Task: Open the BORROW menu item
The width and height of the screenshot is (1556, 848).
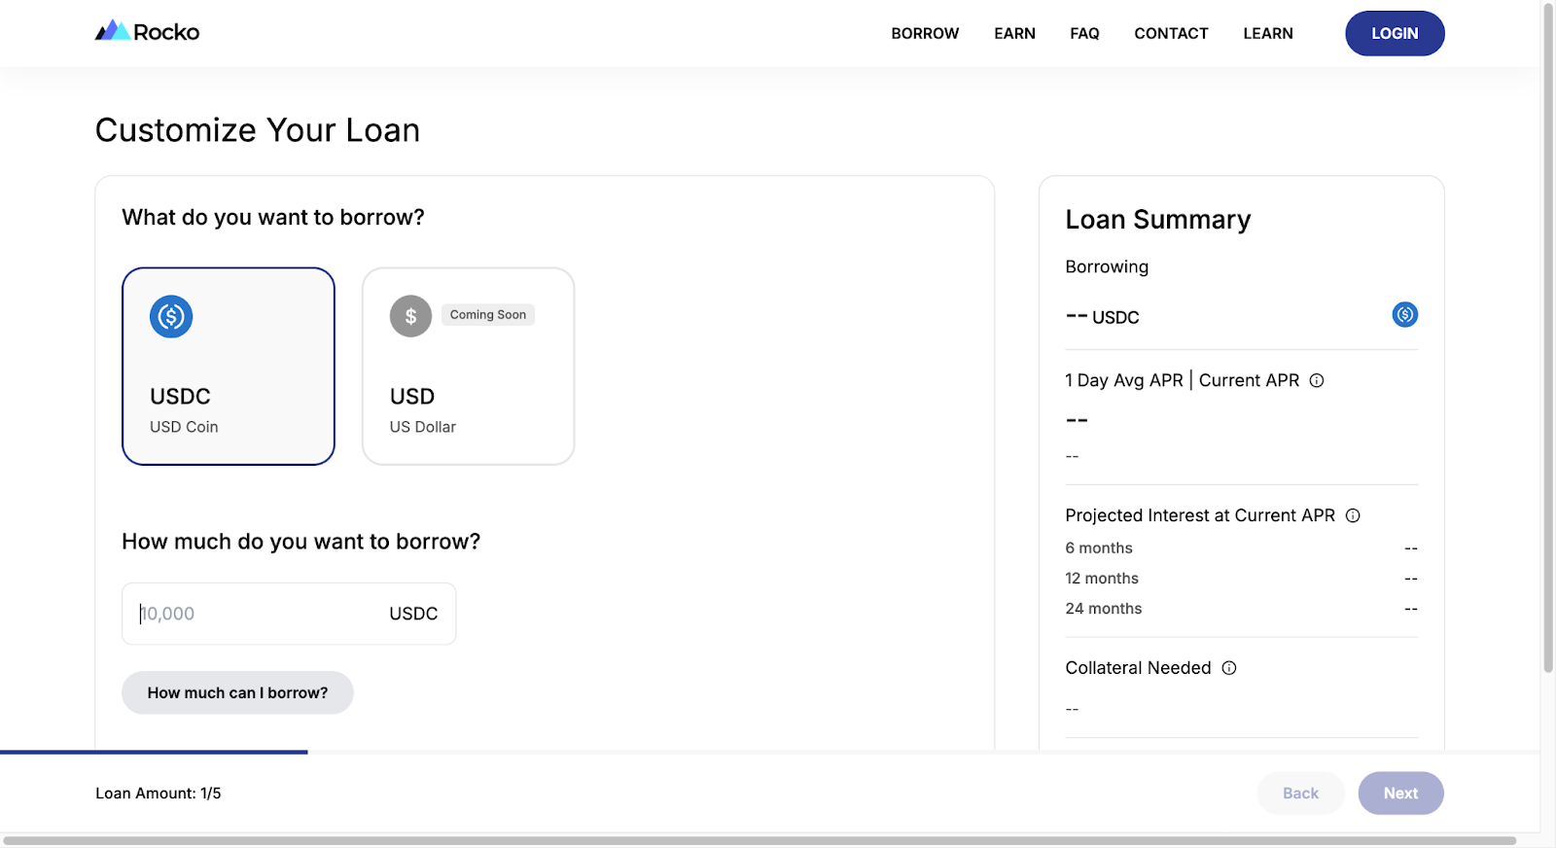Action: pyautogui.click(x=925, y=33)
